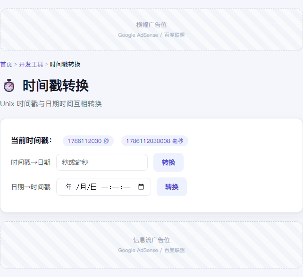Copy the 1786112030 秒 timestamp chip

(x=88, y=141)
